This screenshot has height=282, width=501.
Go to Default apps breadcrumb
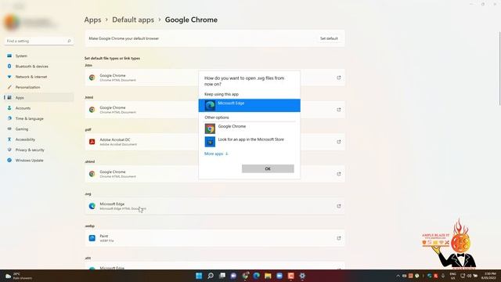133,20
